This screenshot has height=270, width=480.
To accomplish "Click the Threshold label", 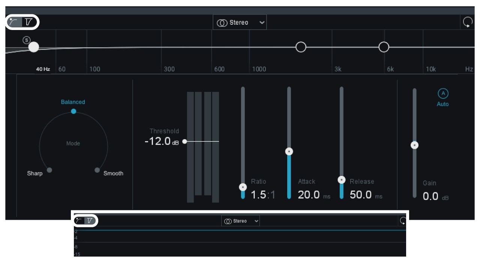I will 164,131.
